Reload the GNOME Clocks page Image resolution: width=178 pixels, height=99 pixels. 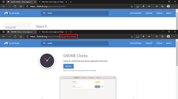[x=15, y=37]
